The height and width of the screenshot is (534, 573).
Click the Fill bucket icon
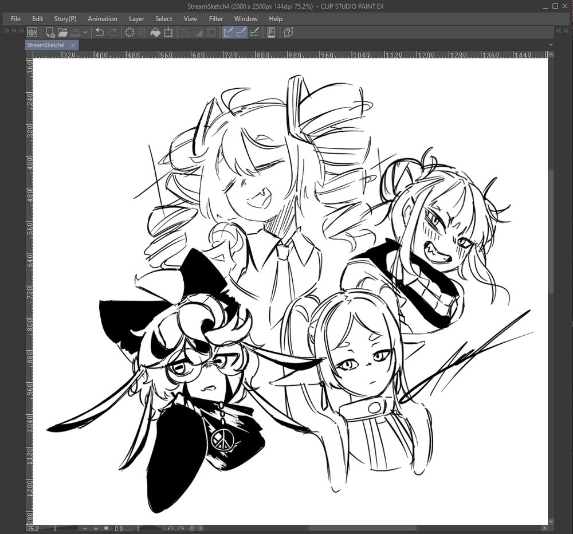click(155, 33)
